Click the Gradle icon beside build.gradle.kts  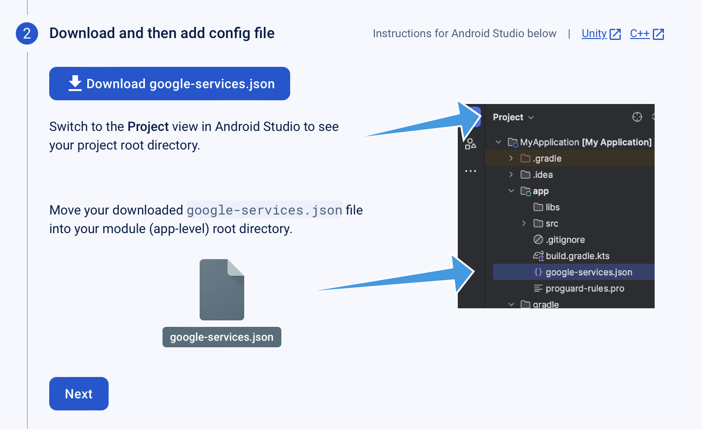(x=538, y=255)
